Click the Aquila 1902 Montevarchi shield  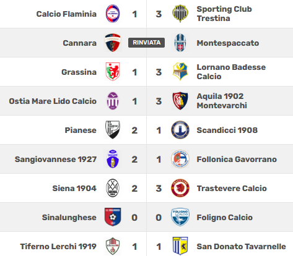pyautogui.click(x=180, y=101)
